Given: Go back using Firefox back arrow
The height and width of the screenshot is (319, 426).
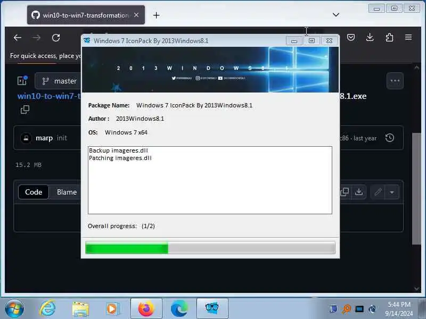Looking at the screenshot, I should coord(18,38).
